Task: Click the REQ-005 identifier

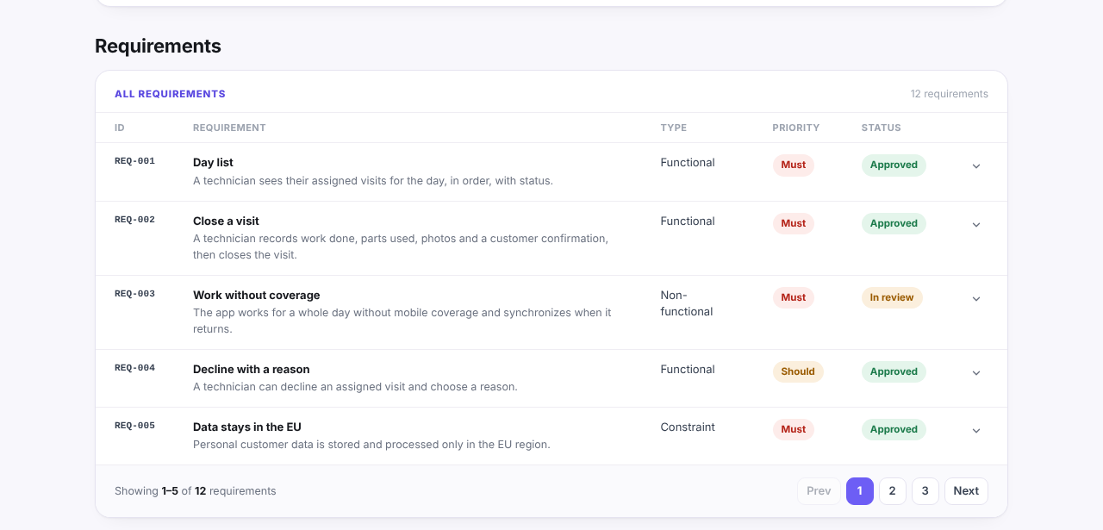Action: point(134,426)
